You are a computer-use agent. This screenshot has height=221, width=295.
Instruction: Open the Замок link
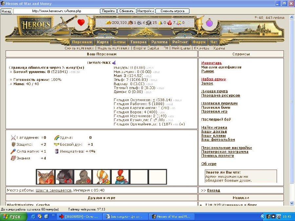[x=207, y=83]
